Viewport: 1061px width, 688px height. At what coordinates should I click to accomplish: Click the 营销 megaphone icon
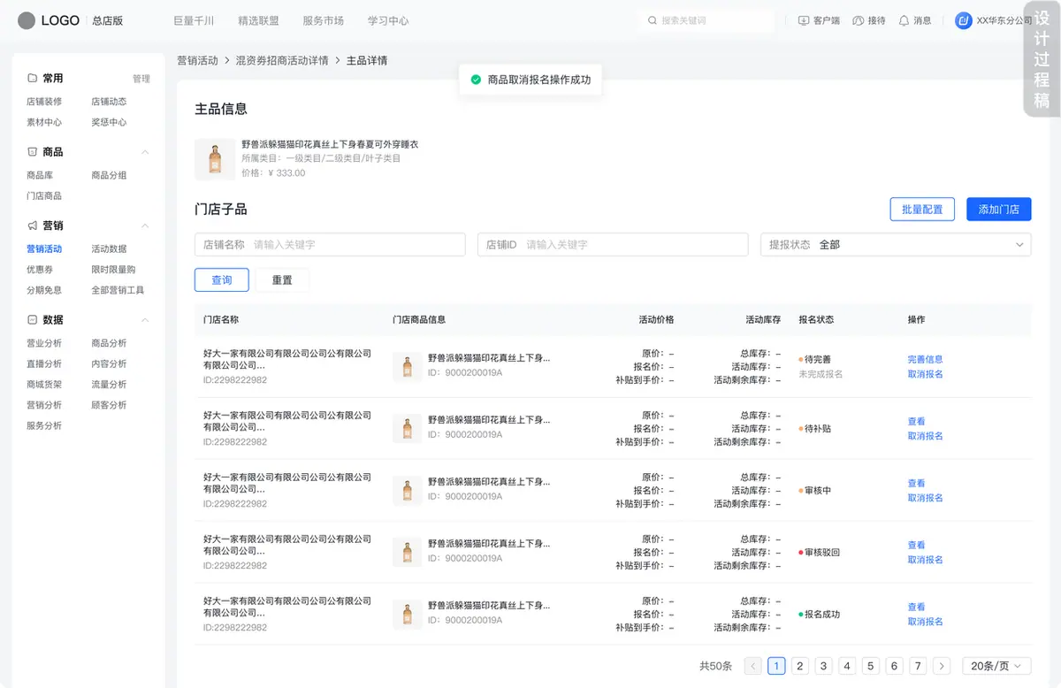[33, 226]
